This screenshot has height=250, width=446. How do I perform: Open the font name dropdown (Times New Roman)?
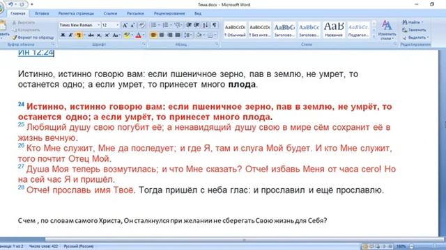click(98, 25)
